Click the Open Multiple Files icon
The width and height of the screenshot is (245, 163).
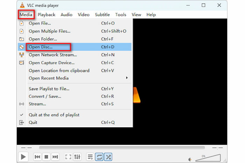[x=22, y=31]
